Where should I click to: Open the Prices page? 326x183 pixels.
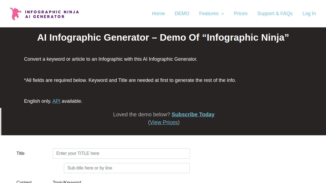pos(241,14)
